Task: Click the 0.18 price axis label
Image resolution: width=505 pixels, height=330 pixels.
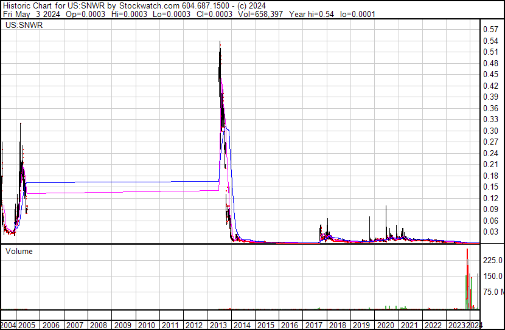Action: (x=490, y=176)
